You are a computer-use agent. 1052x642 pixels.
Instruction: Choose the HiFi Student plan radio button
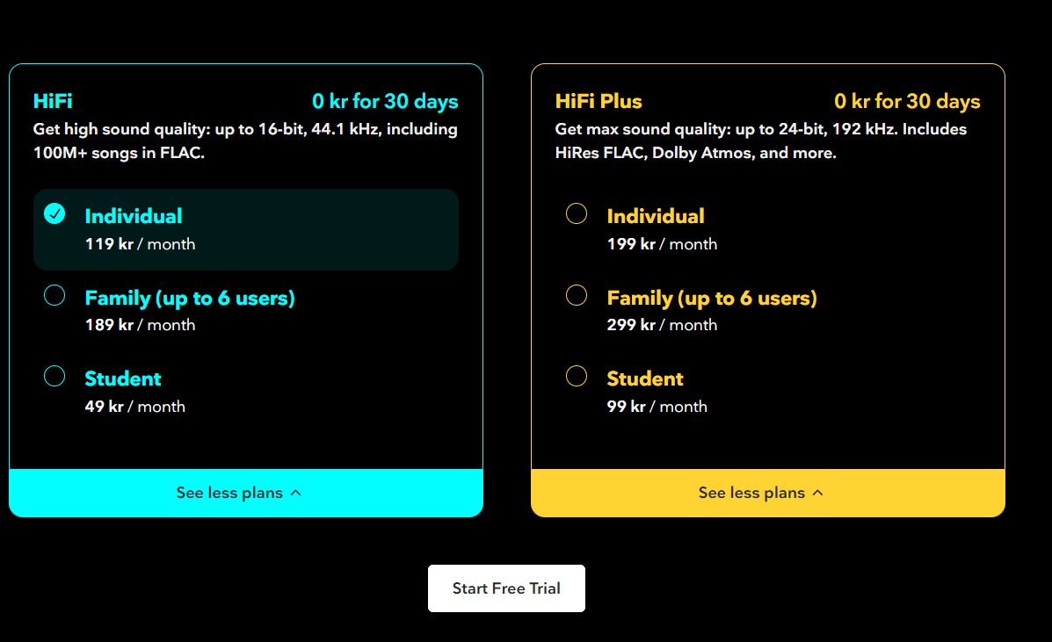pos(54,377)
